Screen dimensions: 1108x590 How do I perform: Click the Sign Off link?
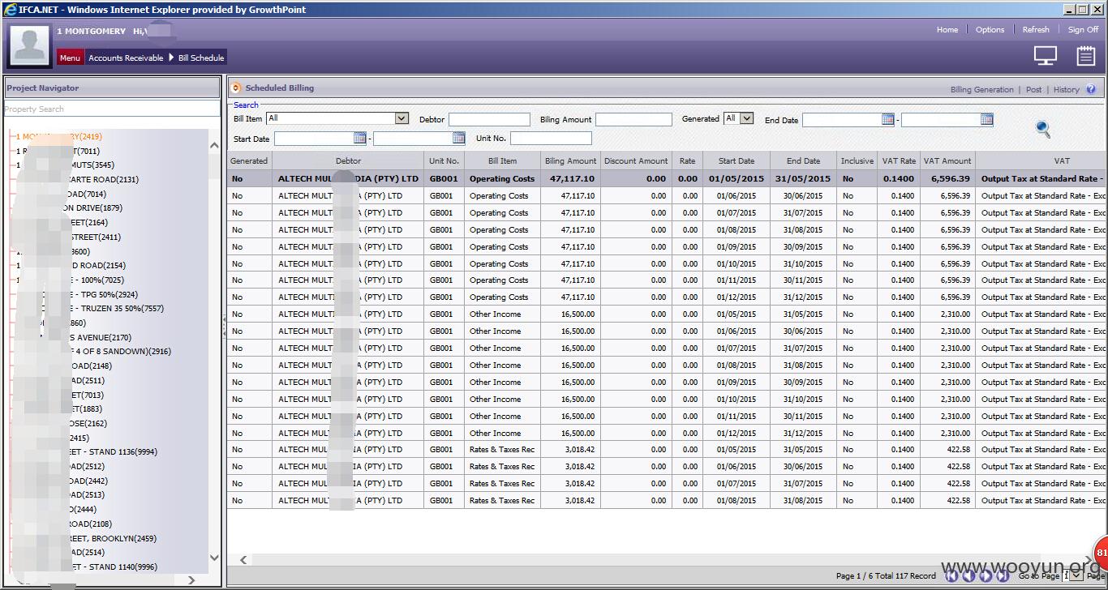pos(1083,30)
